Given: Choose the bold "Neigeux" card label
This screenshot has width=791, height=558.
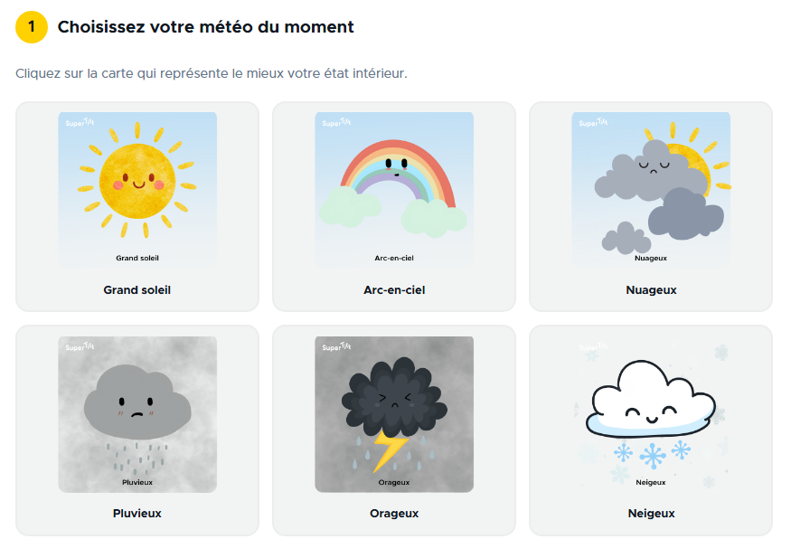Looking at the screenshot, I should click(x=651, y=514).
